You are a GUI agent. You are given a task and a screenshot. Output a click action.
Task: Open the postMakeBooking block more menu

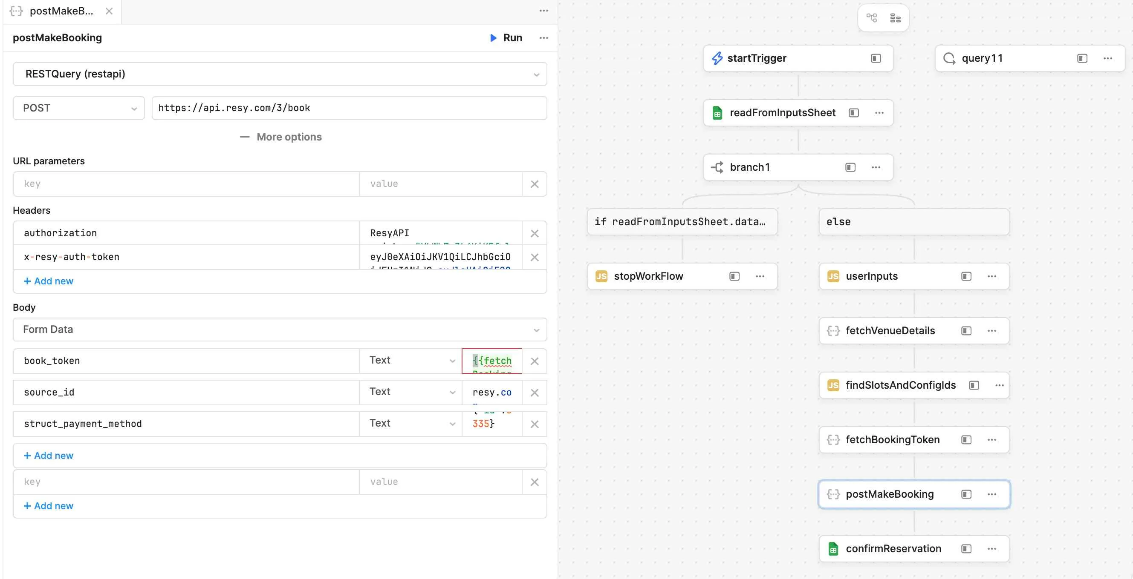991,494
